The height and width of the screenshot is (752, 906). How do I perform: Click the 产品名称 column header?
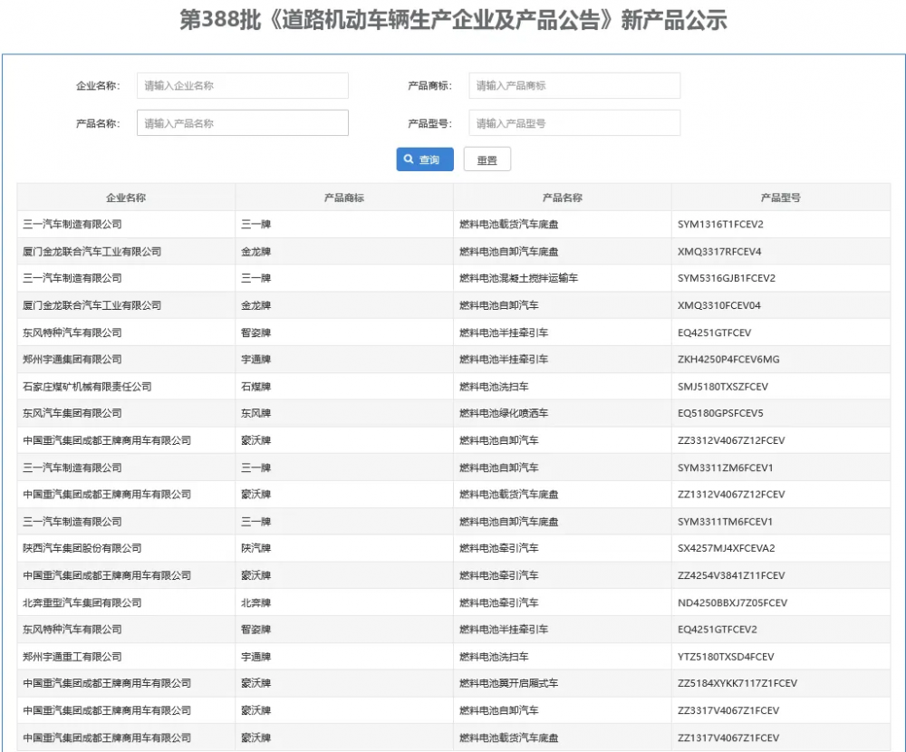coord(563,198)
